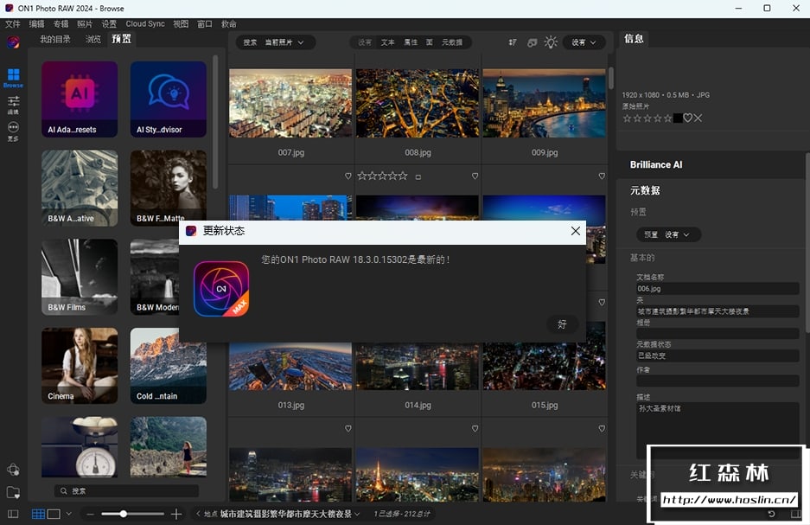Click the magnifier icon in presets search
The width and height of the screenshot is (810, 525).
64,491
